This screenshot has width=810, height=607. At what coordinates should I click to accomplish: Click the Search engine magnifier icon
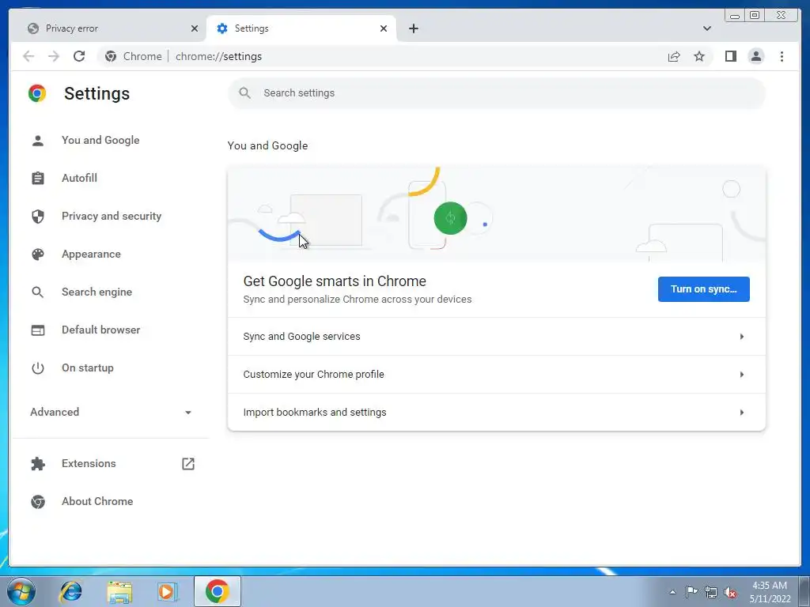[38, 292]
